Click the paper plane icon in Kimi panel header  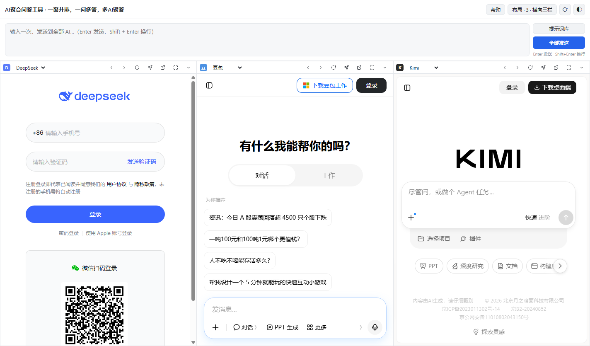543,68
